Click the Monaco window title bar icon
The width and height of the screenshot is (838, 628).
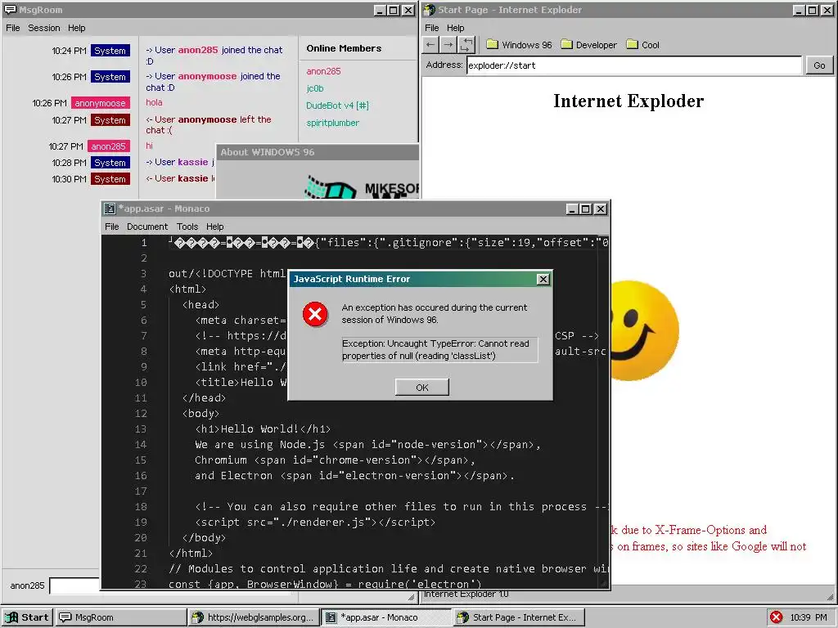(110, 209)
